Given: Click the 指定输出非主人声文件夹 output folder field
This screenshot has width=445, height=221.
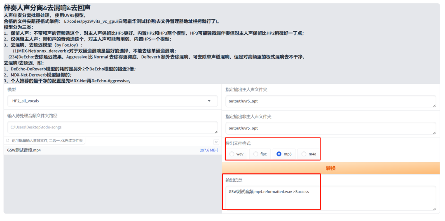Looking at the screenshot, I should (x=330, y=128).
